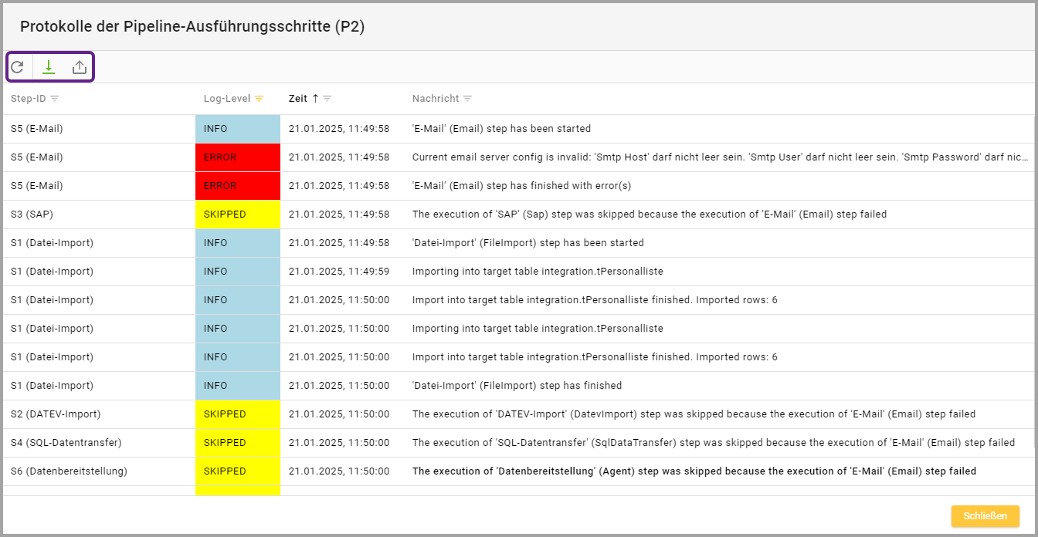Select the S3 (SAP) step ID cell
The image size is (1038, 537).
(32, 214)
